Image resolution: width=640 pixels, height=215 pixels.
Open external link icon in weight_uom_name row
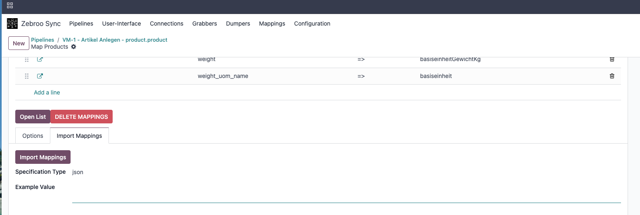click(x=40, y=76)
